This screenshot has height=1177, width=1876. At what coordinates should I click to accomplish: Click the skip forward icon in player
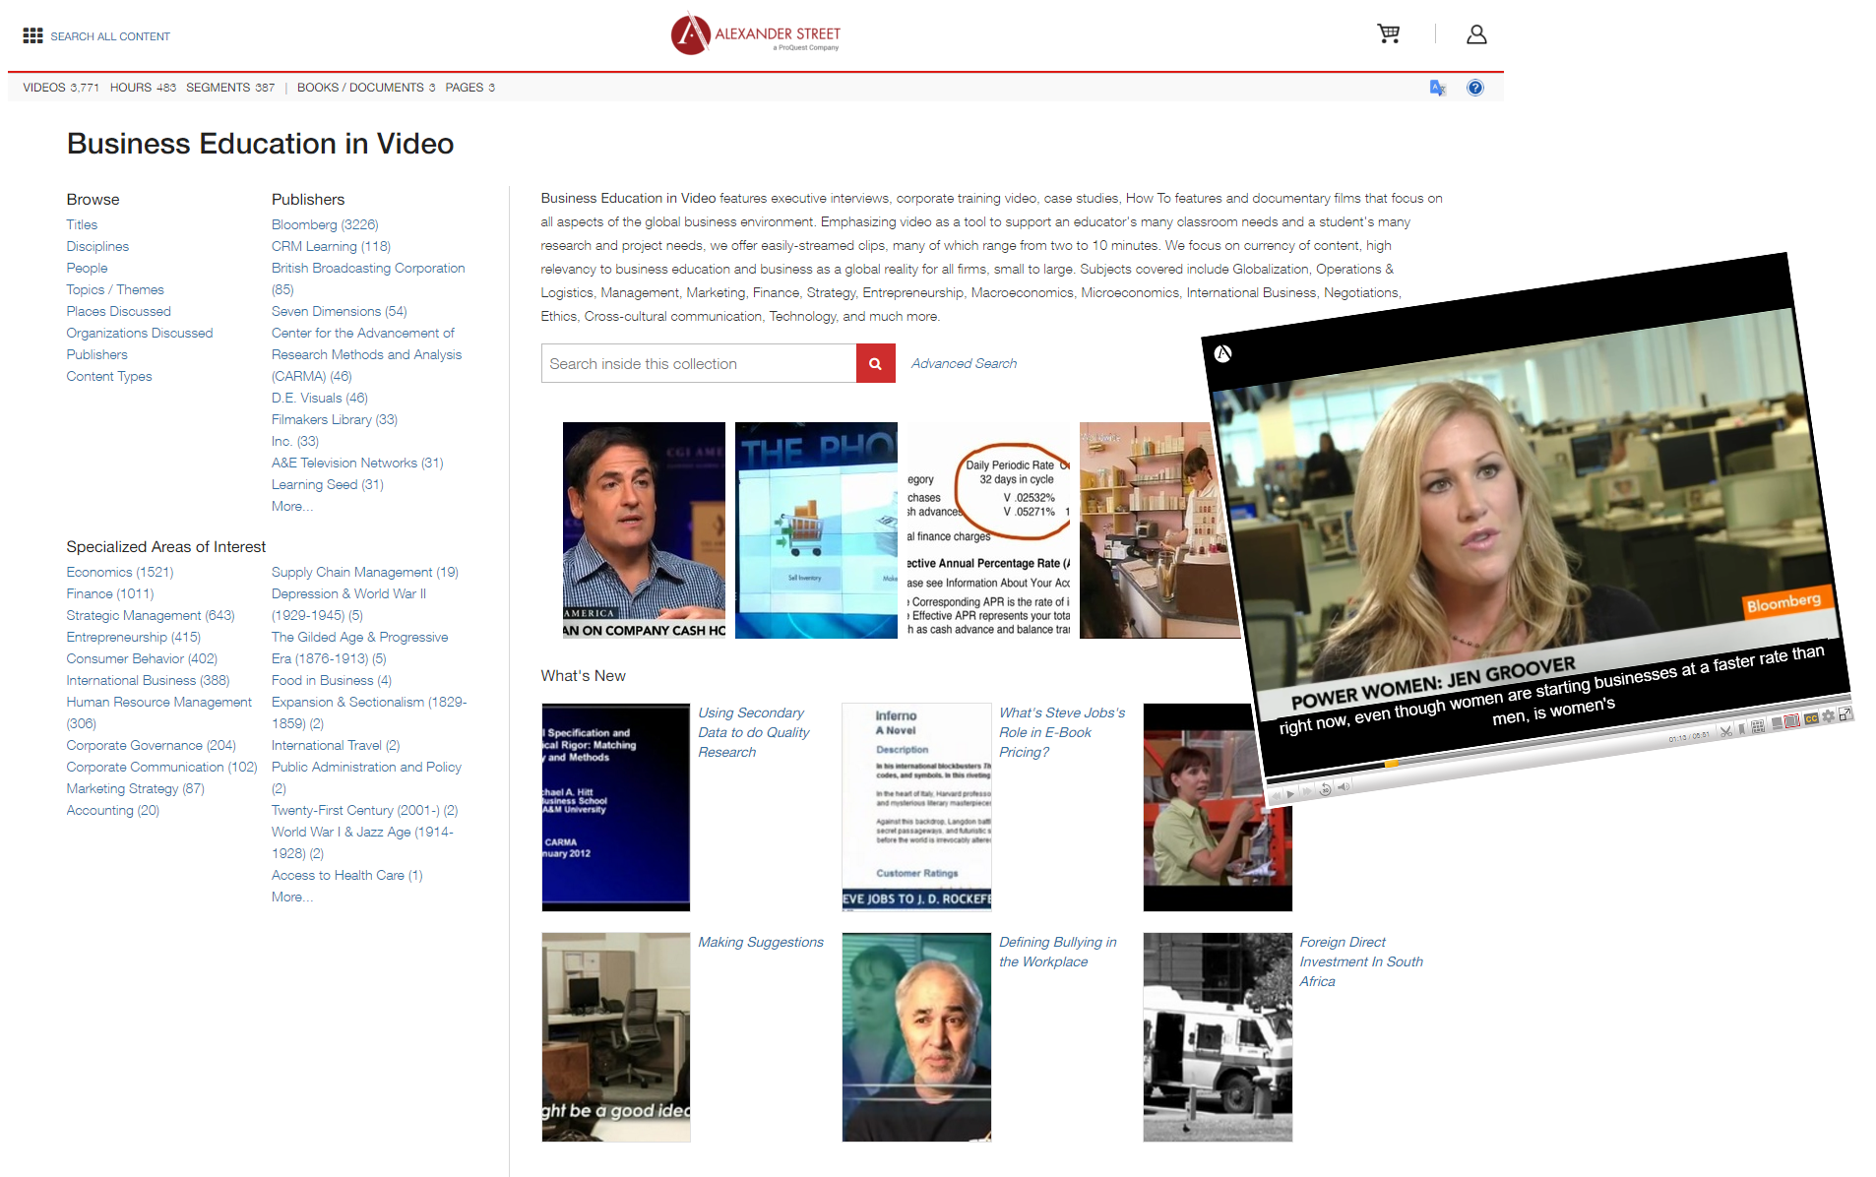click(x=1307, y=791)
